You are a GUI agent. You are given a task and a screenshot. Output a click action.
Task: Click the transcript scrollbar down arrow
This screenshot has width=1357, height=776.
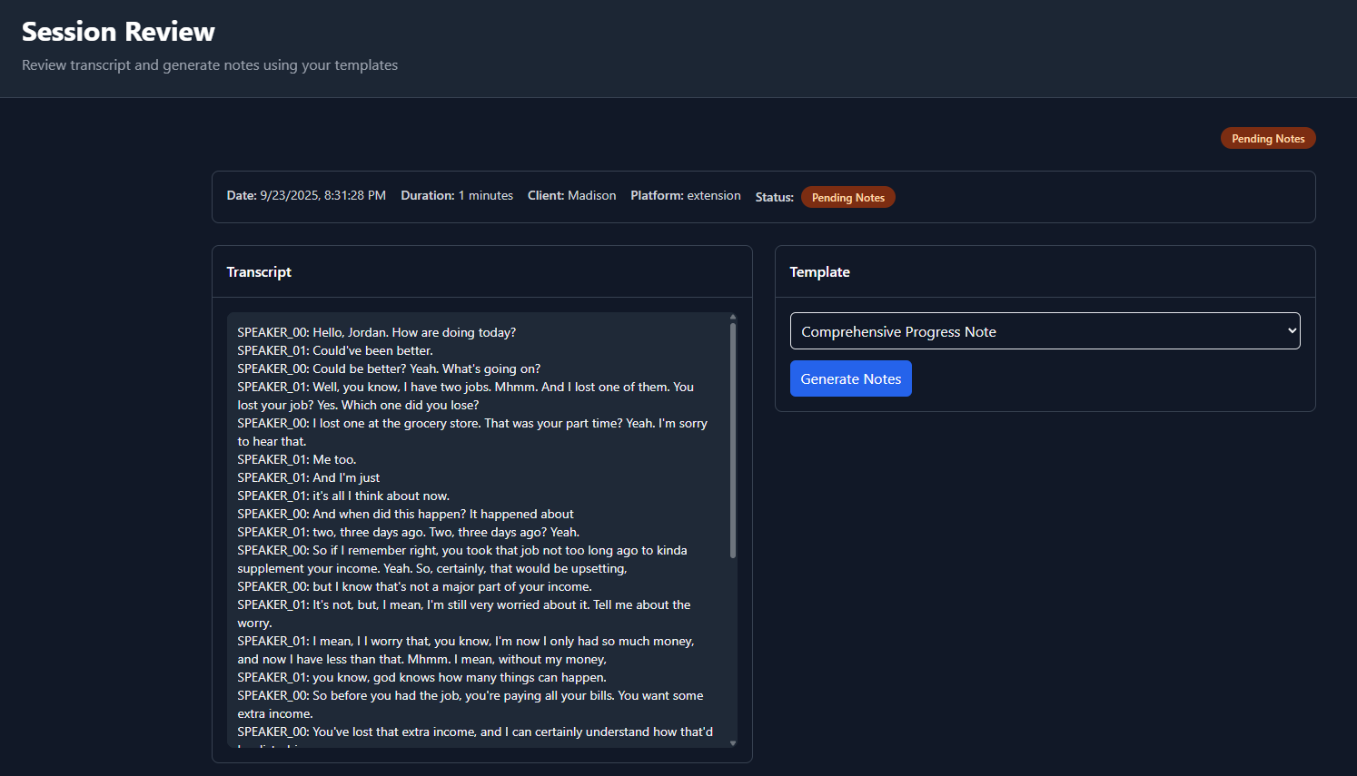(x=733, y=743)
